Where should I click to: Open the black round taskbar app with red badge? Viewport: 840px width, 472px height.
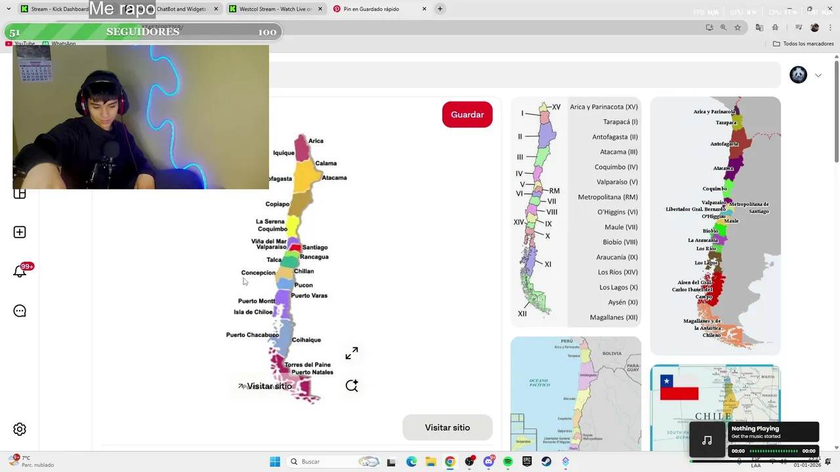click(469, 462)
